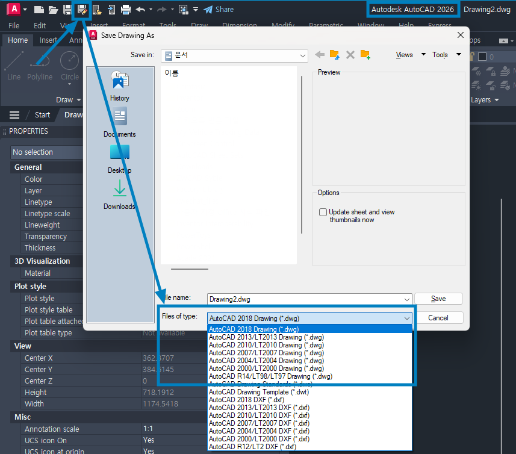Click the Save As pencil-floppy icon
Screen dimensions: 516x454
82,10
